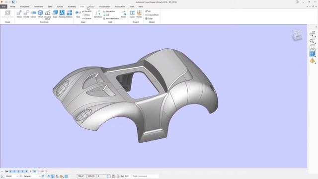Click the ViewCube in the viewport
318x179 pixels.
click(297, 35)
